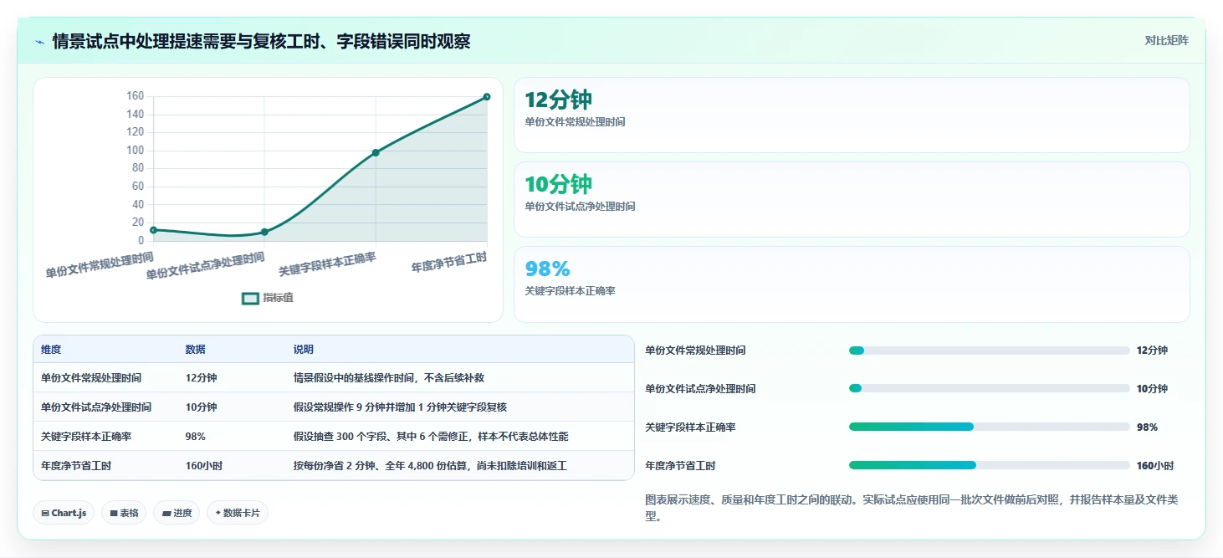Click the Chart.js tag chip
The width and height of the screenshot is (1223, 558).
(x=64, y=513)
